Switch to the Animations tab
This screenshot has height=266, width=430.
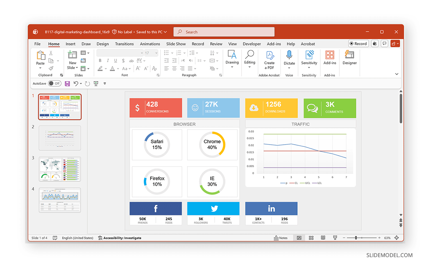(150, 44)
